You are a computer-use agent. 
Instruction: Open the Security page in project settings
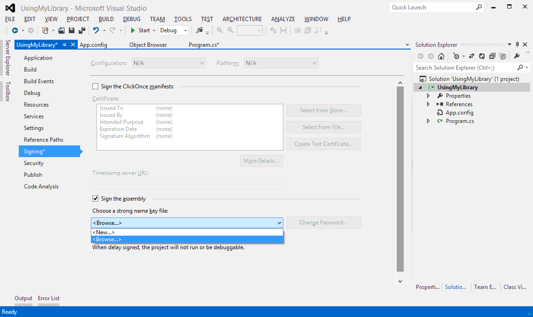(x=33, y=163)
